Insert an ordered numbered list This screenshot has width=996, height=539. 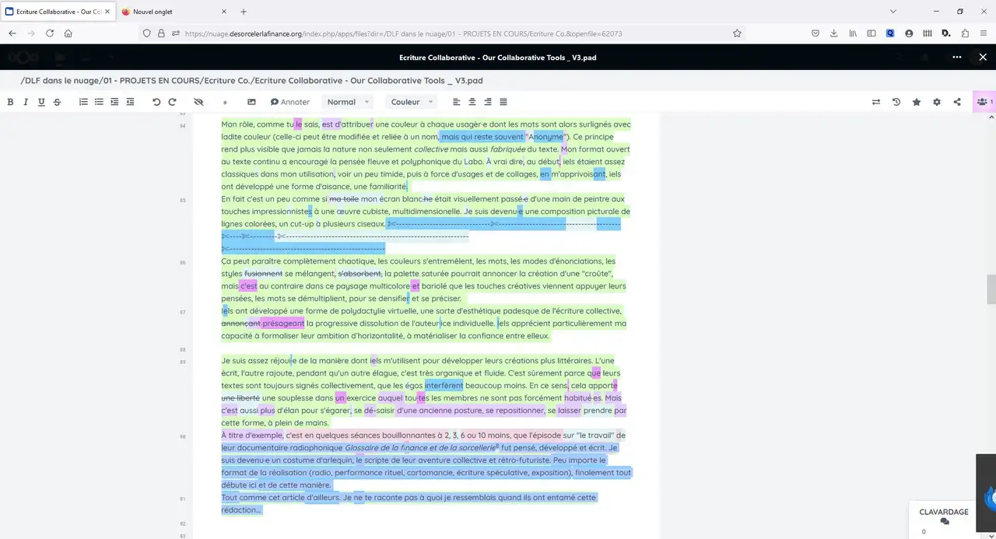tap(83, 102)
